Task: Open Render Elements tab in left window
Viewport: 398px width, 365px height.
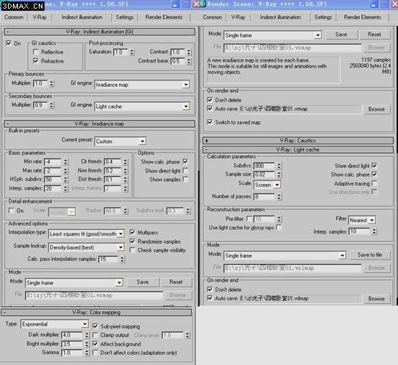Action: 164,17
